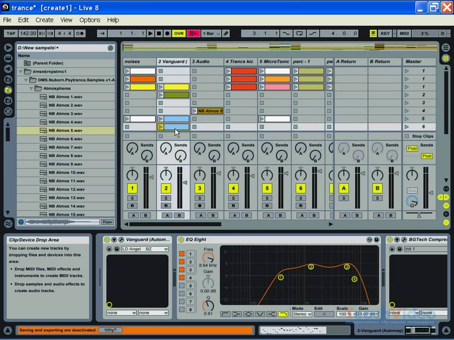Click the Why? button

(x=110, y=330)
